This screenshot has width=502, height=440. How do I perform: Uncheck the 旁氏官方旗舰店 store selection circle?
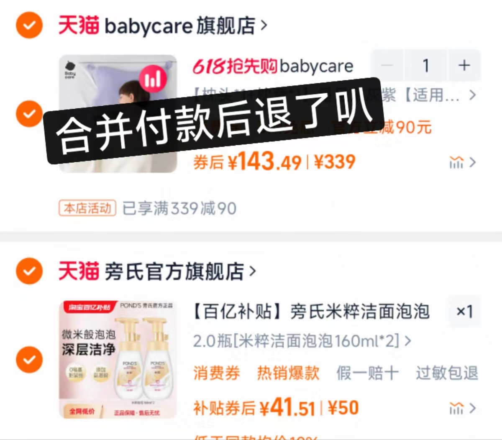click(x=29, y=271)
